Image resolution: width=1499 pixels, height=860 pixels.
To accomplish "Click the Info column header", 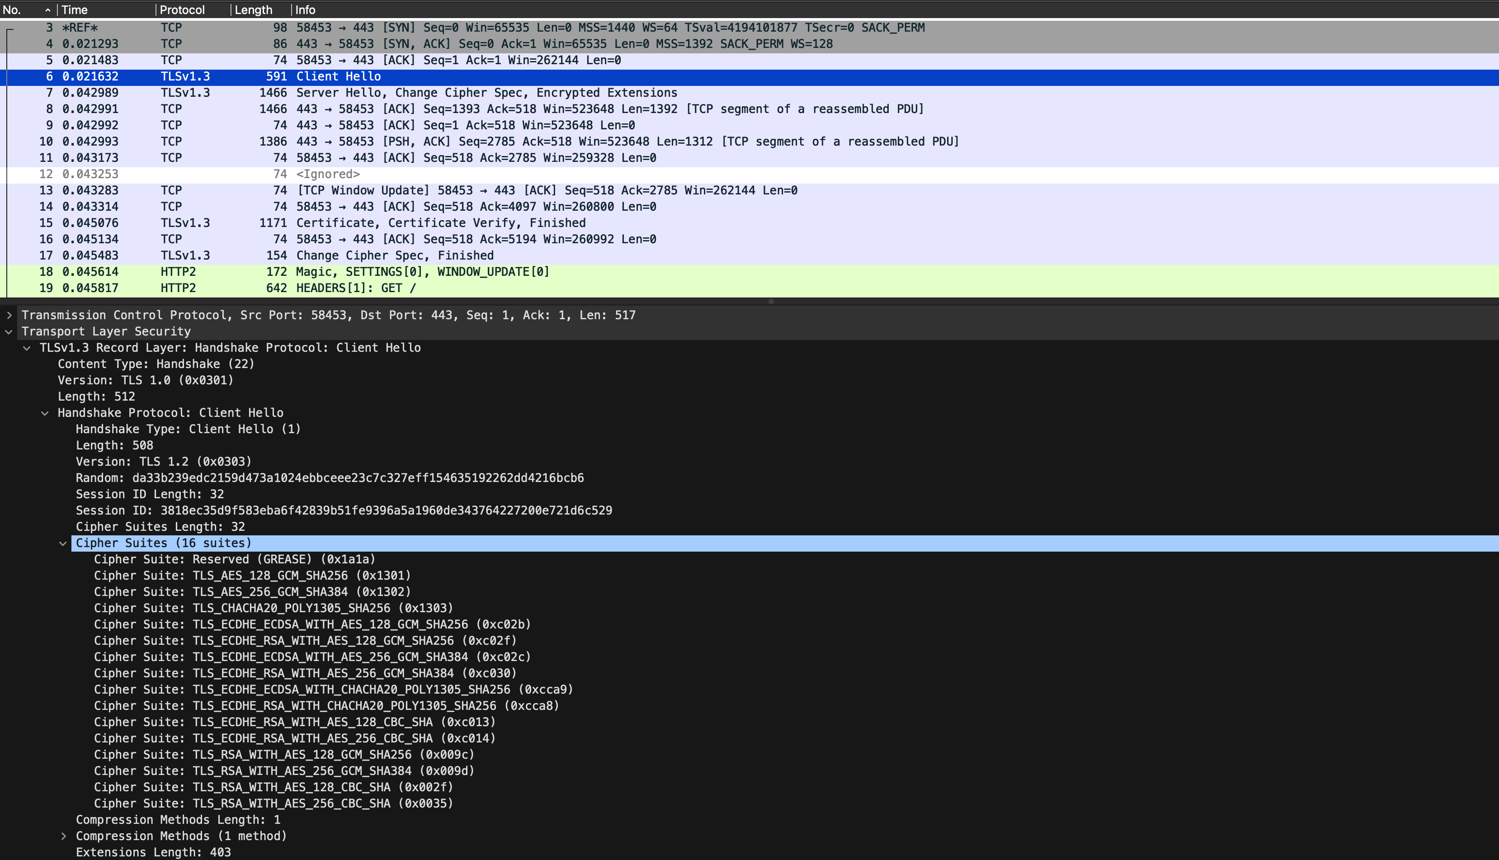I will pos(895,10).
